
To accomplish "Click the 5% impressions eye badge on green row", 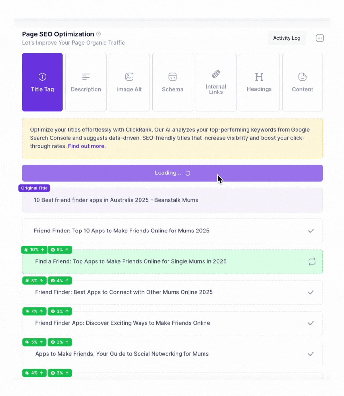I will point(60,250).
